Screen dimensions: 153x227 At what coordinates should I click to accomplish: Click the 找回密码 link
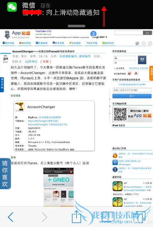pos(133,68)
